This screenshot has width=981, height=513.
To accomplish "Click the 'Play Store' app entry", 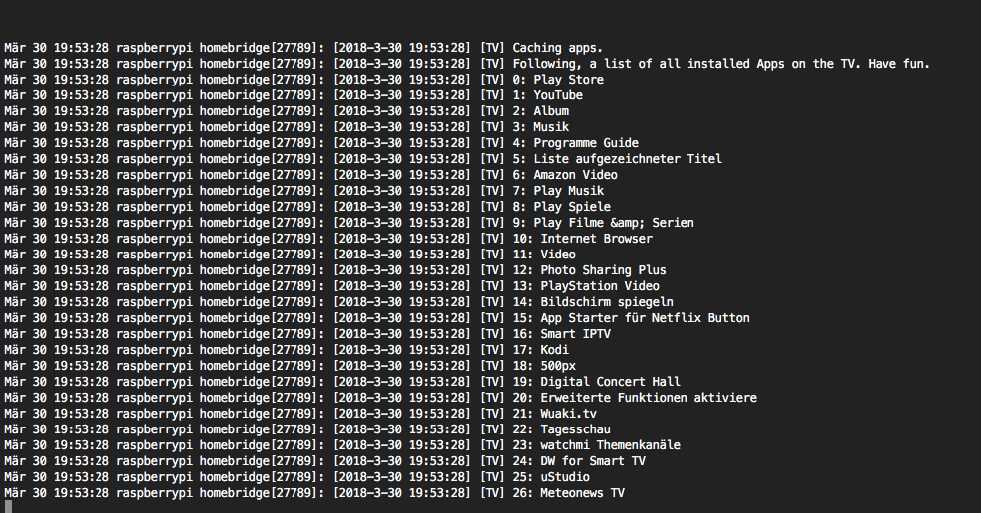I will (568, 80).
